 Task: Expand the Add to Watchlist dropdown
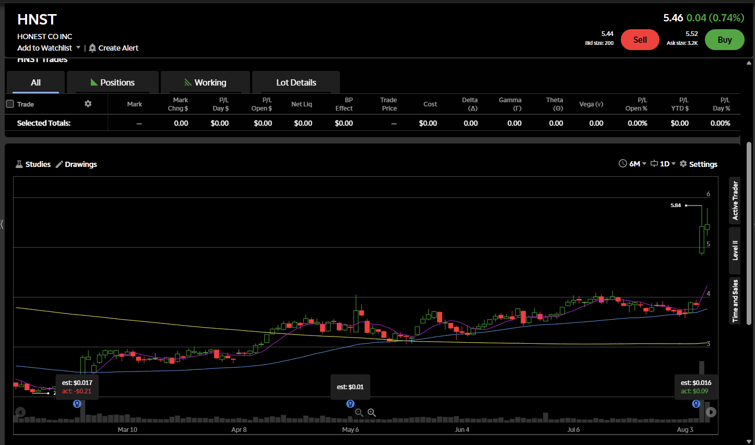click(x=78, y=47)
